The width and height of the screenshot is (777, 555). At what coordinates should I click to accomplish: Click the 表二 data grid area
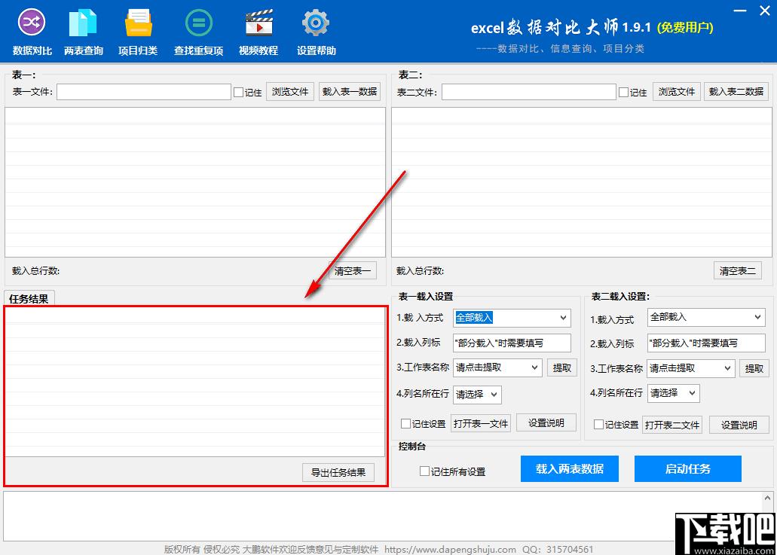582,182
